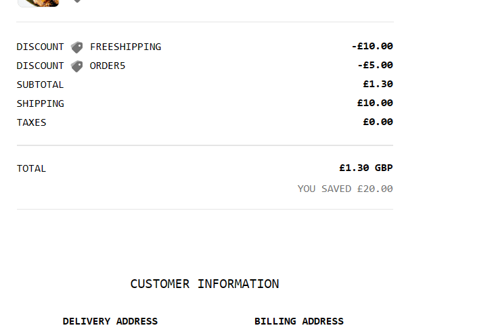This screenshot has width=494, height=334.
Task: Click the -£10.00 discount amount
Action: [x=372, y=46]
